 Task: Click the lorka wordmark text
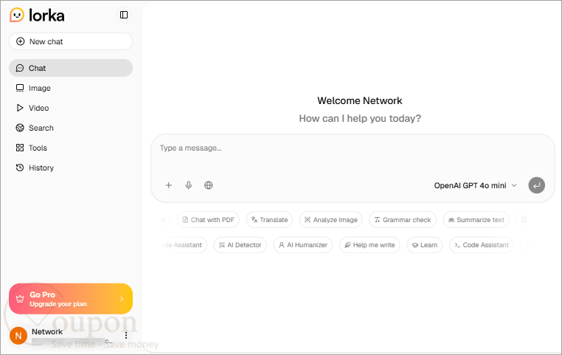tap(46, 15)
